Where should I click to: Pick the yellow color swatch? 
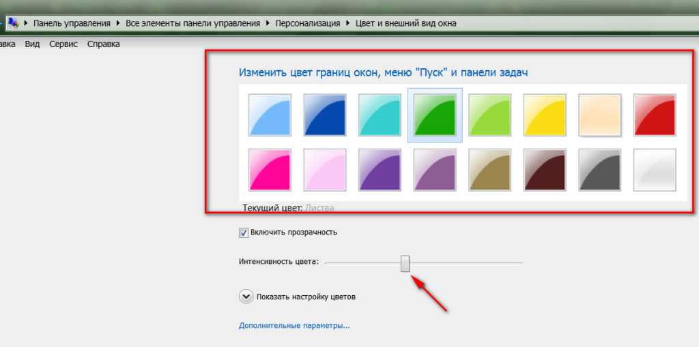click(545, 115)
